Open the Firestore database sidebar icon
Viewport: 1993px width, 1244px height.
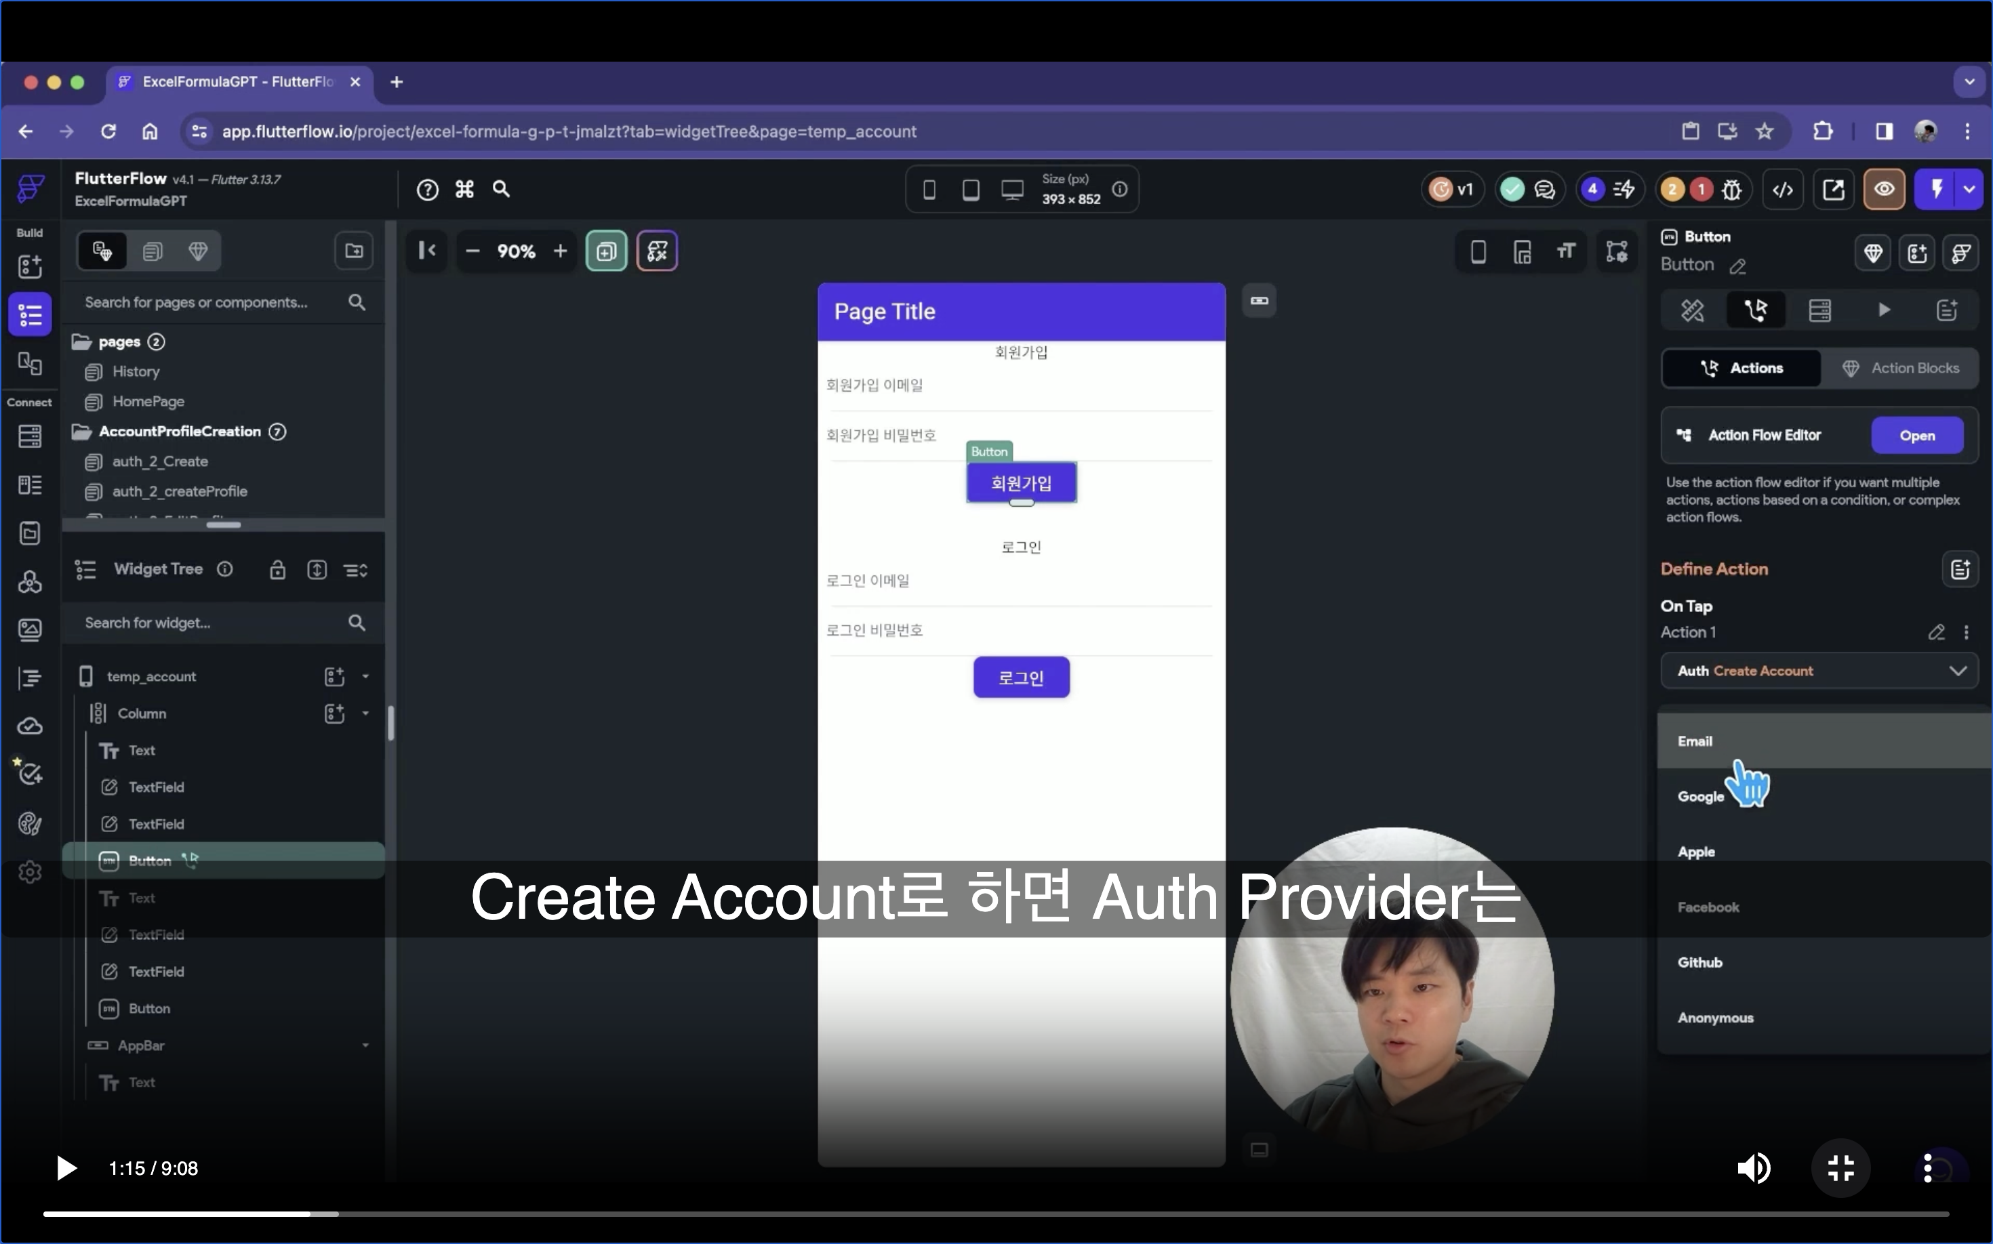point(30,436)
